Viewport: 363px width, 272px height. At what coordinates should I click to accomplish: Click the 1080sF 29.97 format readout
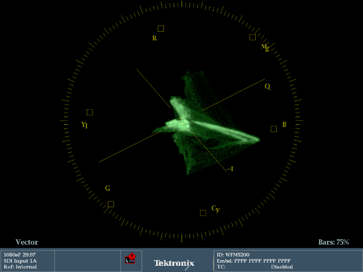click(20, 255)
